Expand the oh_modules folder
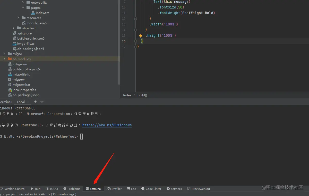This screenshot has height=196, width=309. click(4, 59)
